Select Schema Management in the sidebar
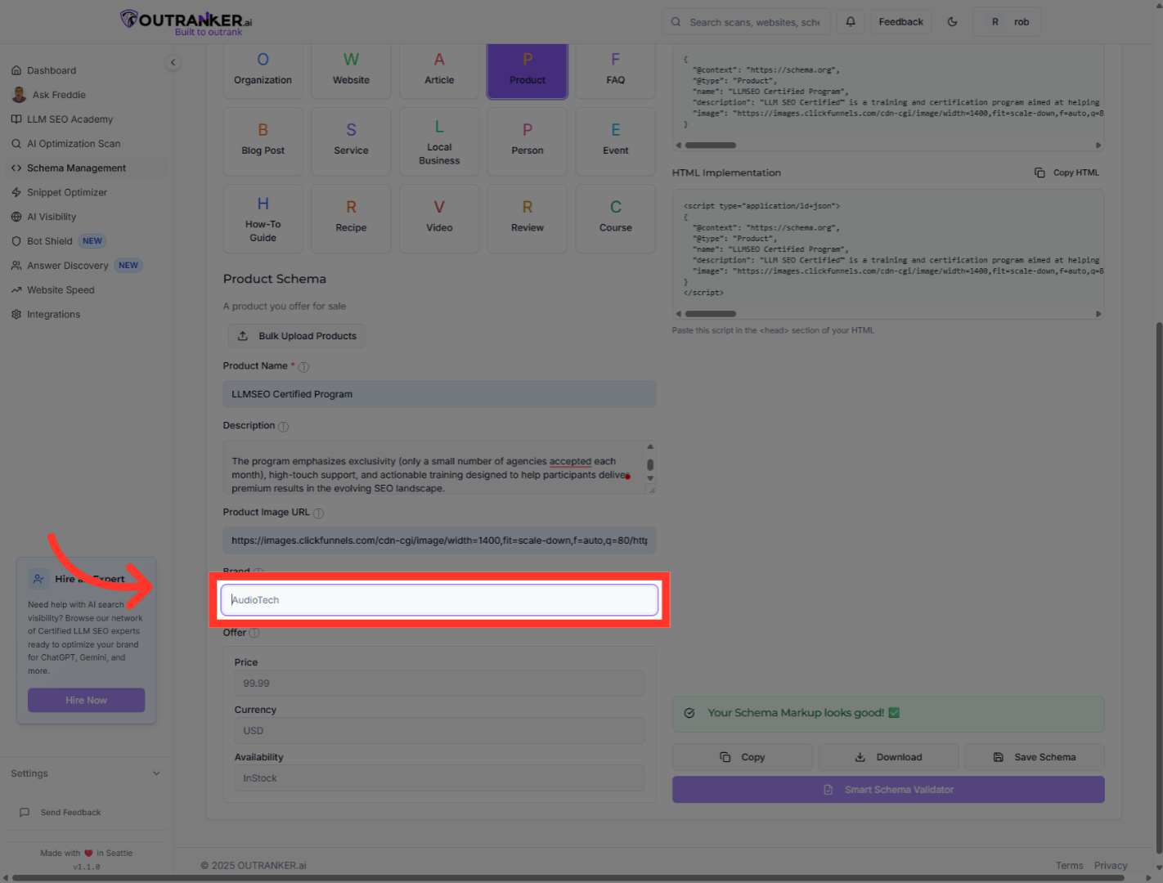 pyautogui.click(x=86, y=168)
